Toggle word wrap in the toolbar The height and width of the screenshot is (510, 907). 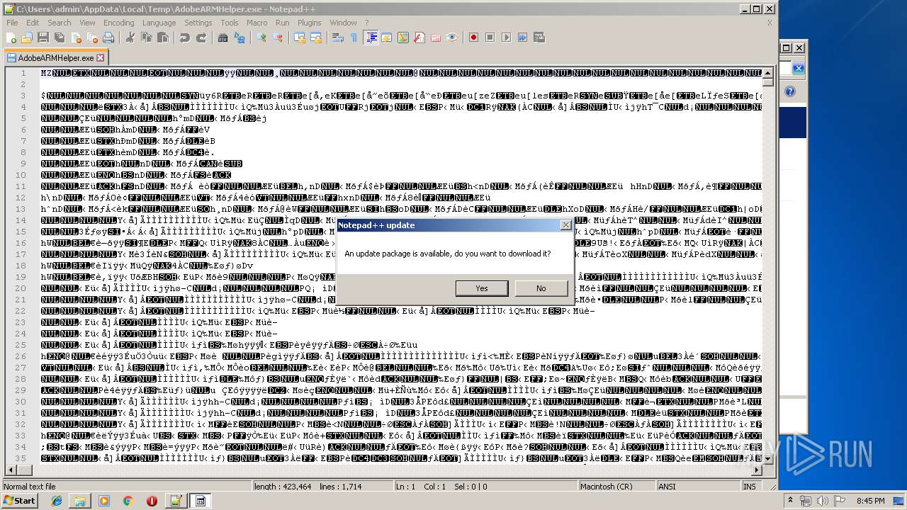click(338, 38)
